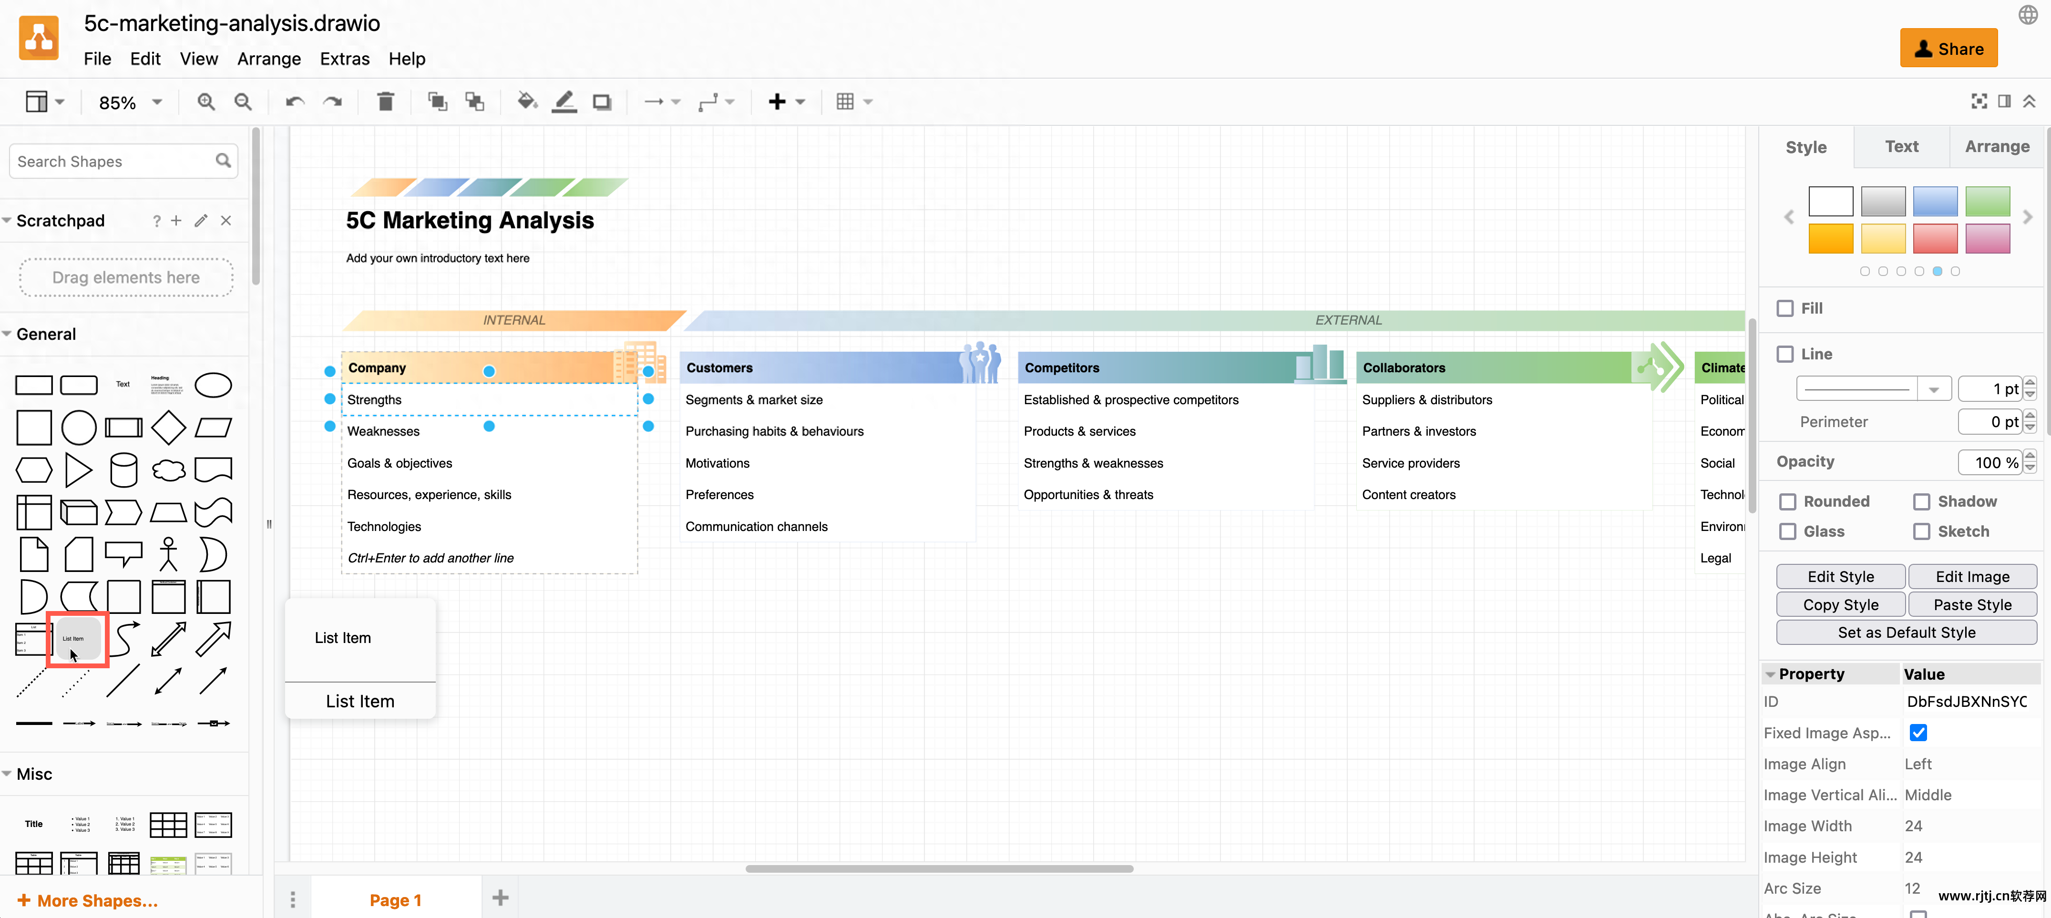Click the Copy Style button

[x=1840, y=604]
